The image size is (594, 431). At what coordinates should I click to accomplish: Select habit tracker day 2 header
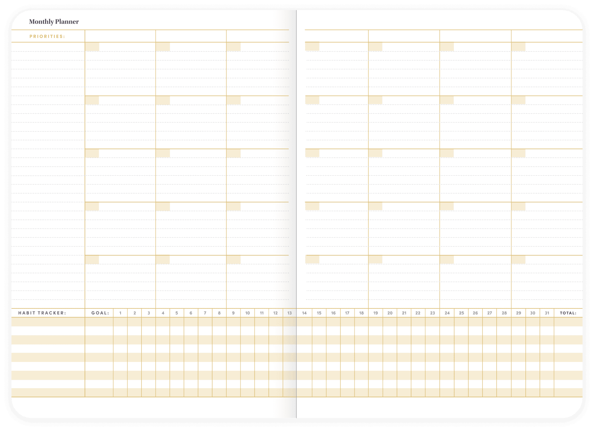(x=135, y=313)
